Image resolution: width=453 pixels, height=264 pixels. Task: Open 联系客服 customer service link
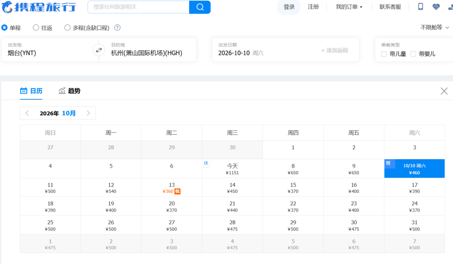[x=390, y=7]
